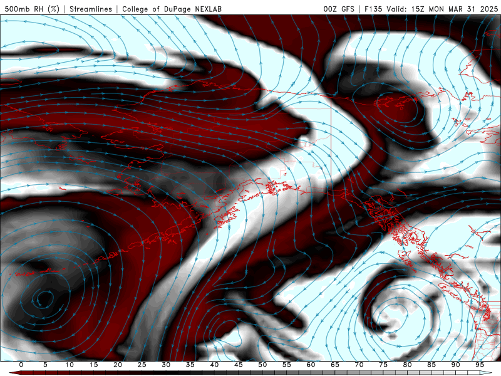Select the "15" colorbar tick label
Screen dimensions: 501x376
click(93, 365)
